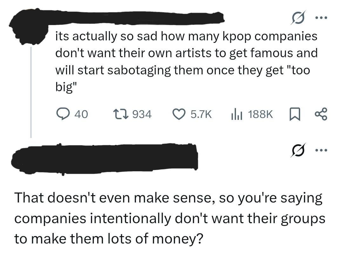Open the reply author's redacted name
This screenshot has height=260, width=343.
pos(105,158)
